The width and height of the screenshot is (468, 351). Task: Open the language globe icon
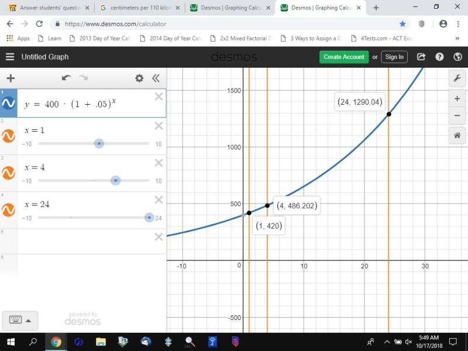point(457,57)
